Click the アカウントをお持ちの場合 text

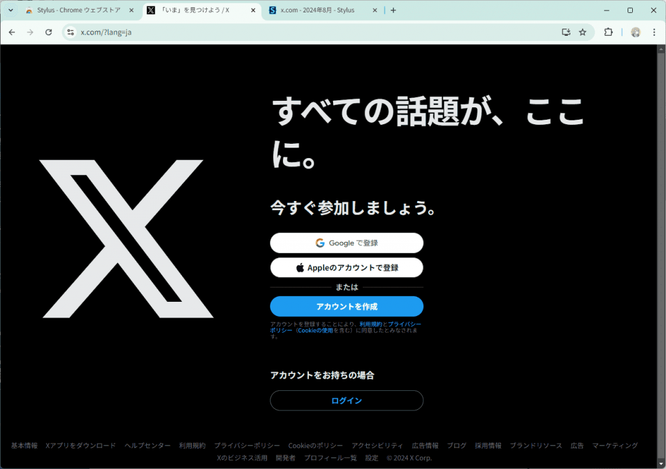322,375
